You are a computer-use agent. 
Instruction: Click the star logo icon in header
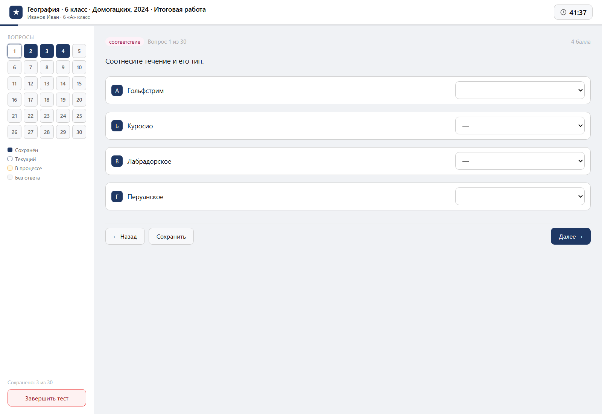(x=16, y=12)
